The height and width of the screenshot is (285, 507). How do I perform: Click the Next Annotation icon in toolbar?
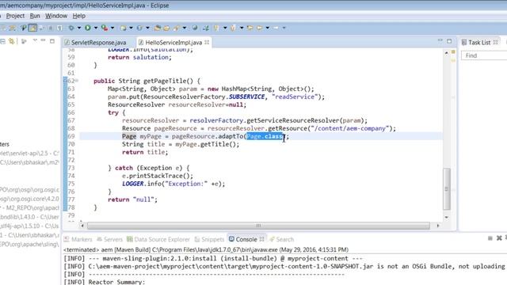(216, 28)
